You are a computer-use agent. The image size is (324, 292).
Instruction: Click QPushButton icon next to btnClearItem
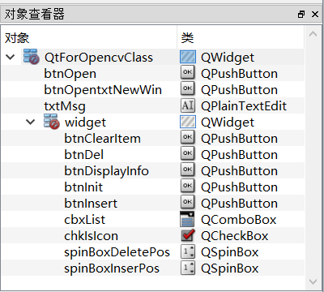pos(187,138)
